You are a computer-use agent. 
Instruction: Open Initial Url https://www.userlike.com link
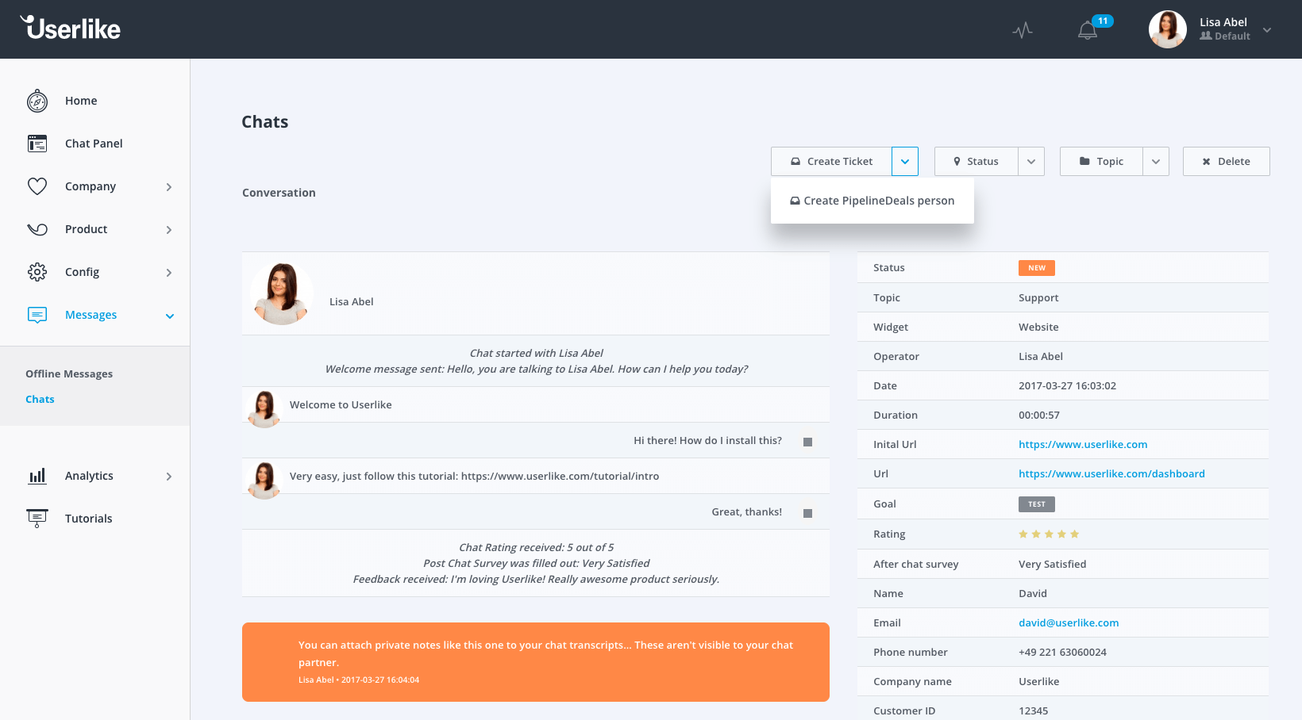[x=1083, y=444]
